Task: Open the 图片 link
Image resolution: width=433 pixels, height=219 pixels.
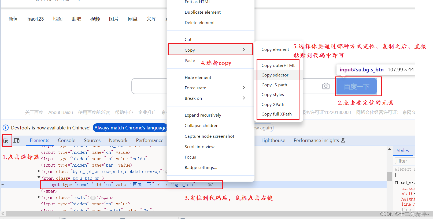Action: pyautogui.click(x=114, y=19)
